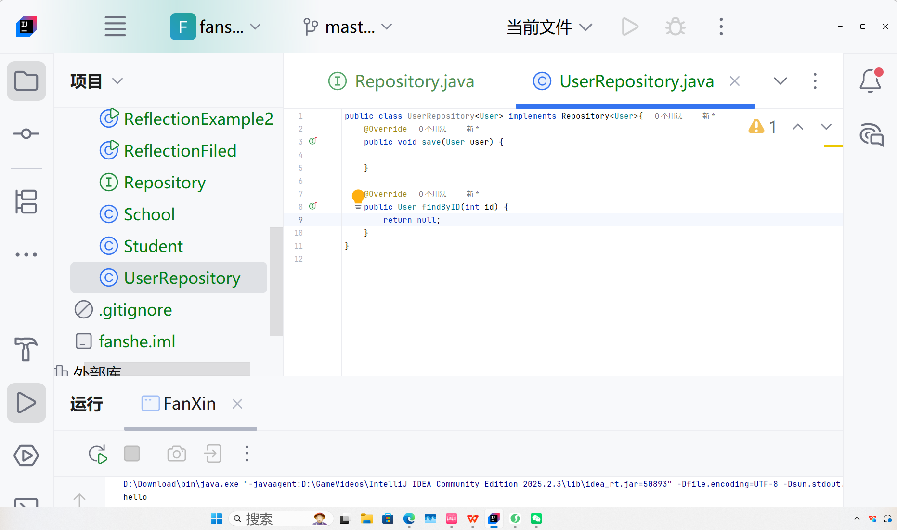Viewport: 897px width, 530px height.
Task: Run the program with the green Run icon
Action: click(630, 26)
